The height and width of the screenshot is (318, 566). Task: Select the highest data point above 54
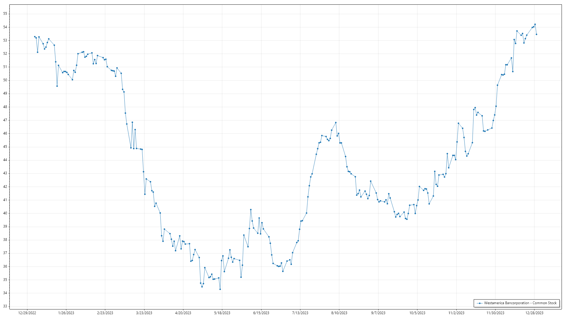535,24
